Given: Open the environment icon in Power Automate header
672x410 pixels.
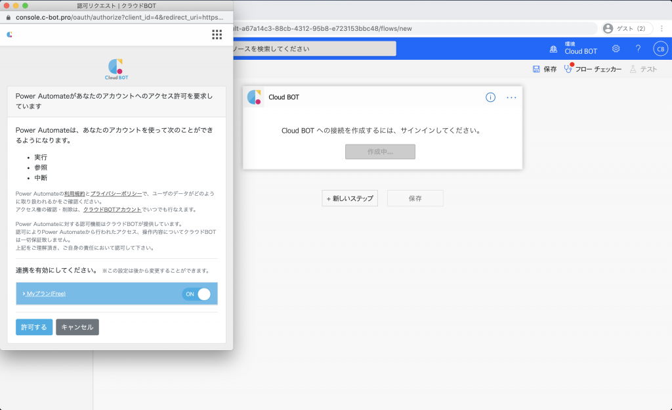Looking at the screenshot, I should point(553,49).
